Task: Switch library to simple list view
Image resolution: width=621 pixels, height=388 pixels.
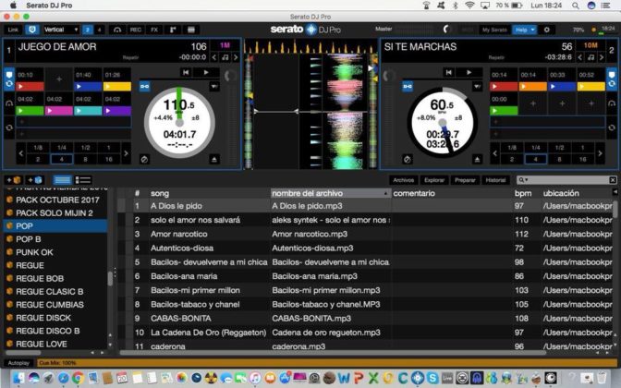Action: pos(62,180)
